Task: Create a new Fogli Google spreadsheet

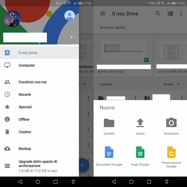Action: [x=140, y=156]
